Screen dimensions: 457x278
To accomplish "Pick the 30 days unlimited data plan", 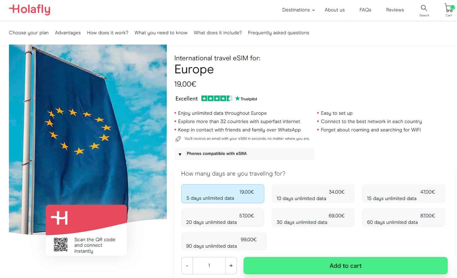I will 313,218.
